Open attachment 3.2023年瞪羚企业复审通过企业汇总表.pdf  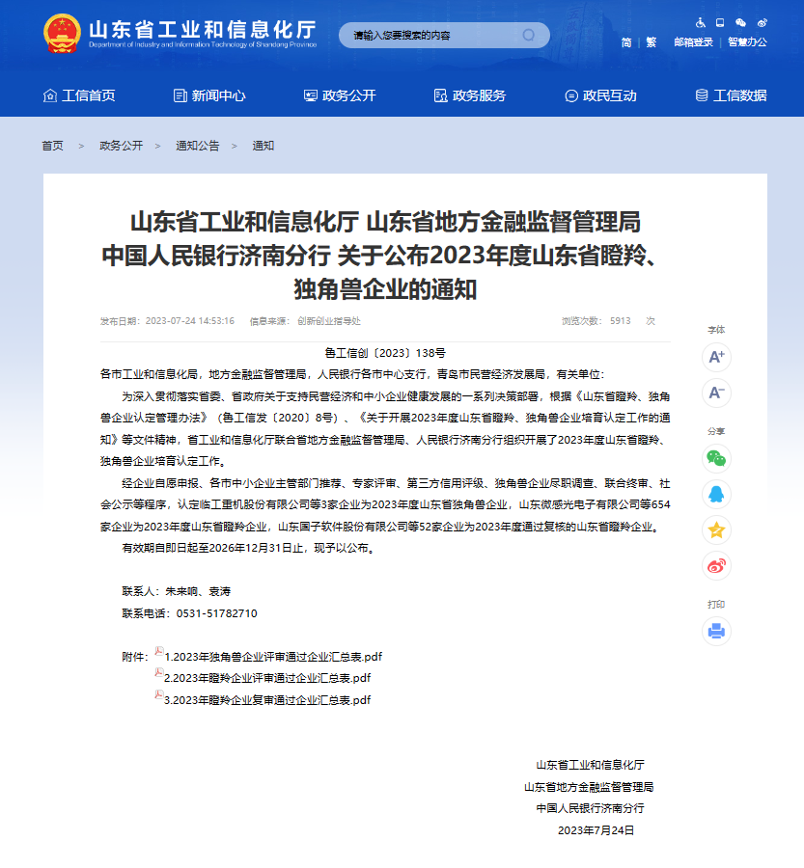(273, 699)
